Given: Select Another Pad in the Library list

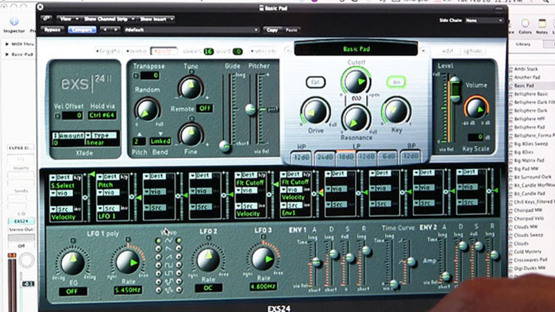Looking at the screenshot, I should pyautogui.click(x=527, y=77).
